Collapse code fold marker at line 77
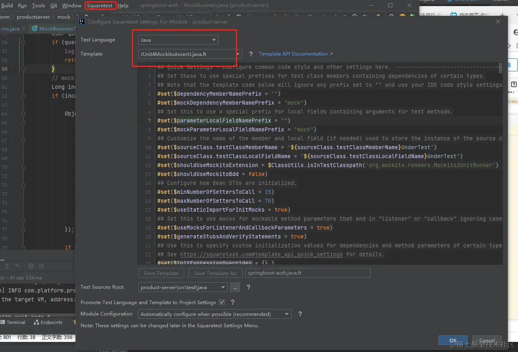The image size is (518, 352). point(23,230)
